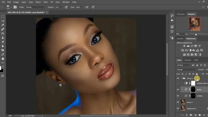Select the Quick Selection tool
This screenshot has width=208, height=117.
3,21
